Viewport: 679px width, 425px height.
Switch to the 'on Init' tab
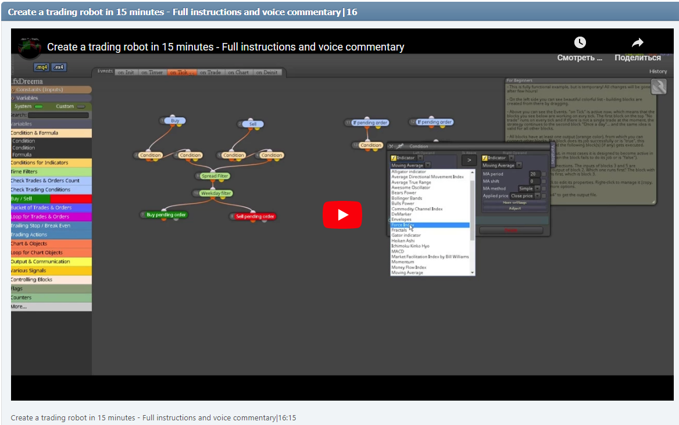point(127,73)
